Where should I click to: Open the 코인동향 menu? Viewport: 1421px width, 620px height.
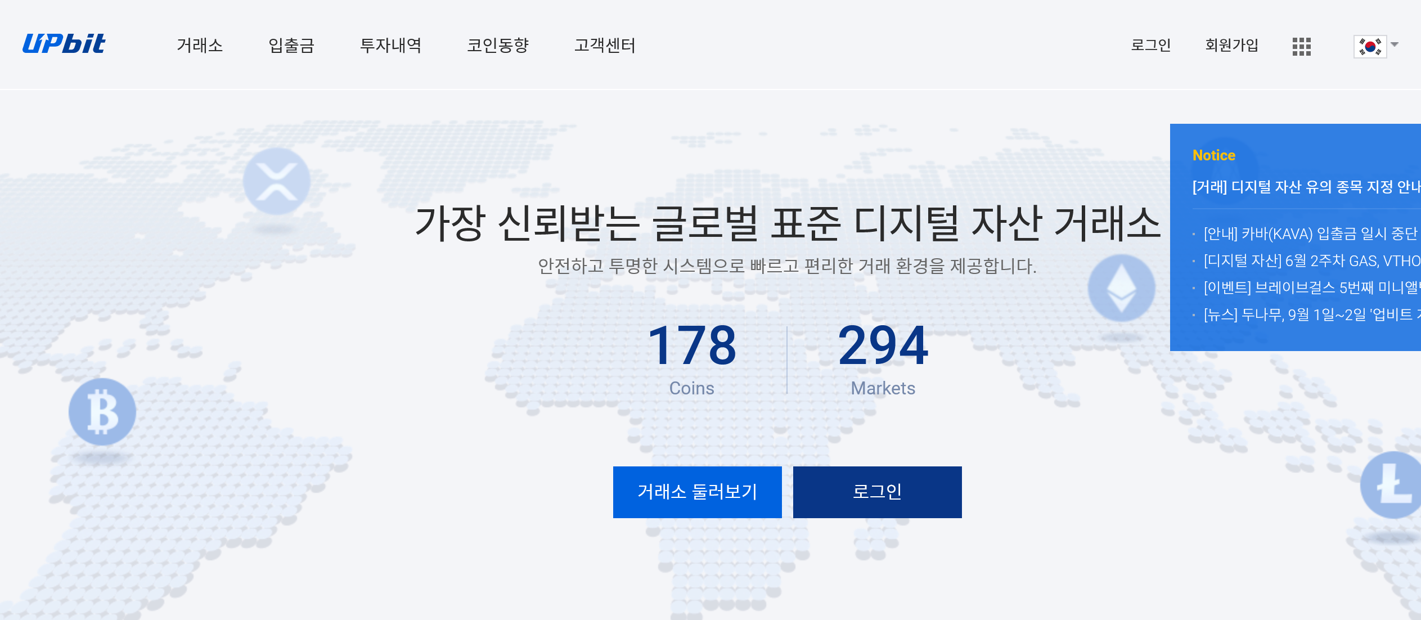[x=497, y=45]
